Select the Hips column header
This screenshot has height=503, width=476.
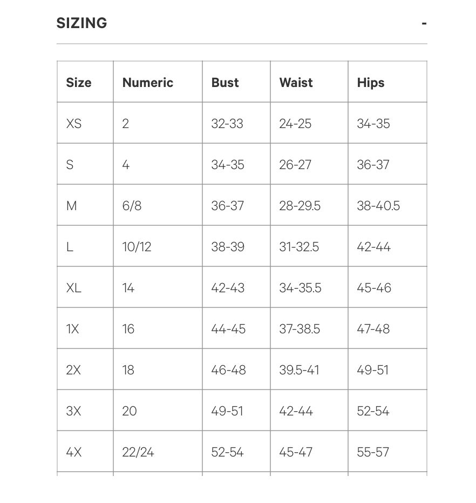[371, 83]
